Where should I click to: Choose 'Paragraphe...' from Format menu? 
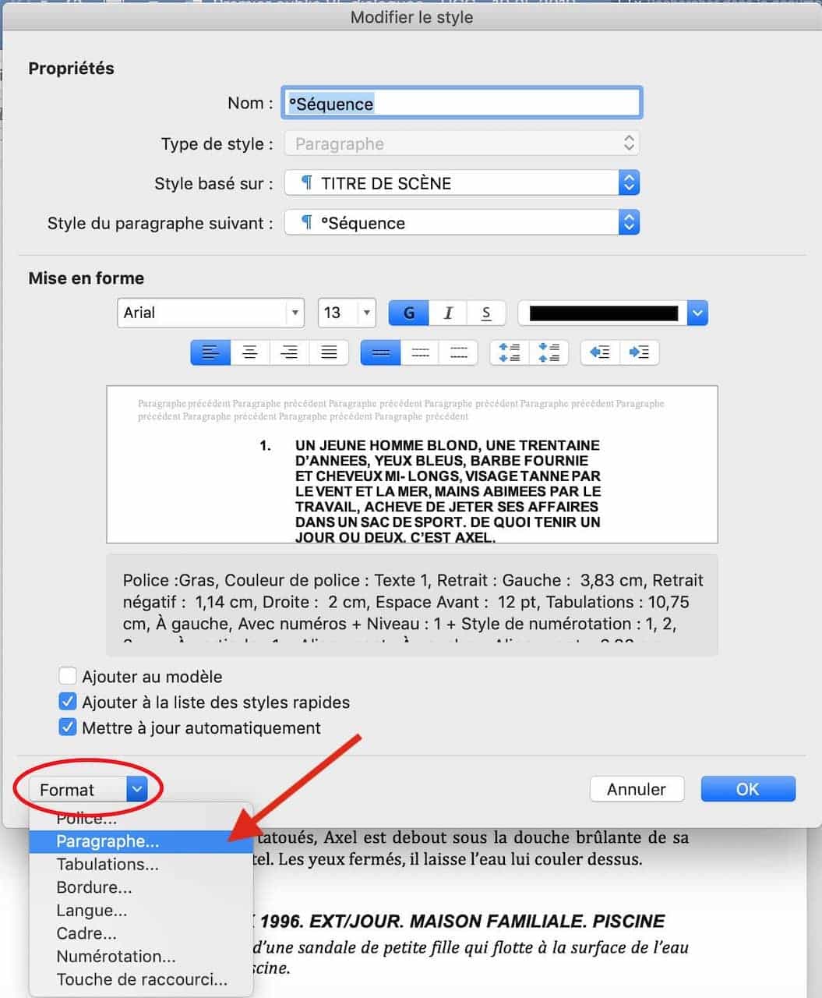point(108,841)
